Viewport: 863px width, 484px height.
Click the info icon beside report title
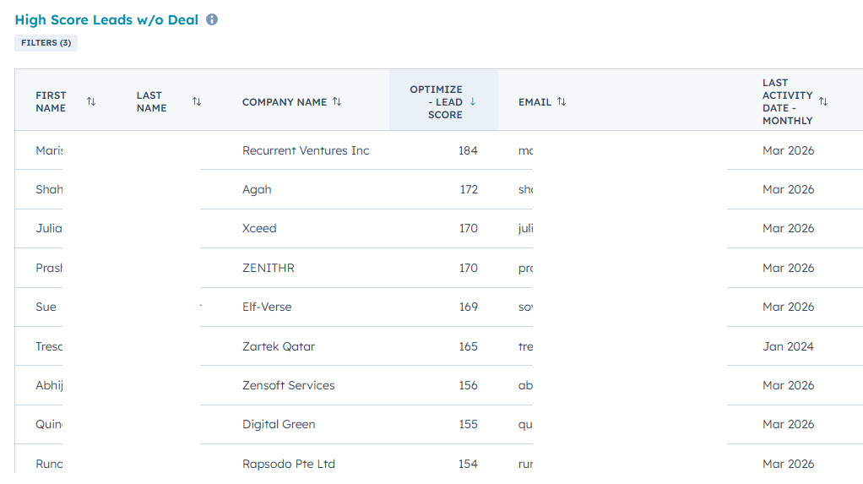[212, 19]
